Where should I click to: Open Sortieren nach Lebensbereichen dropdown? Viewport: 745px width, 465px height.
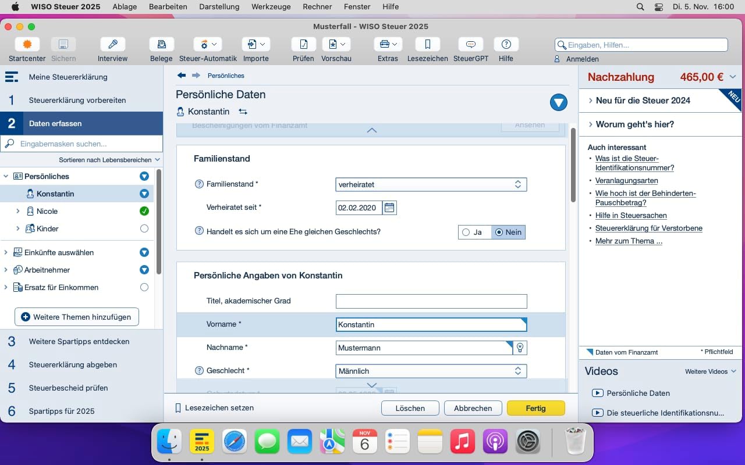tap(110, 160)
